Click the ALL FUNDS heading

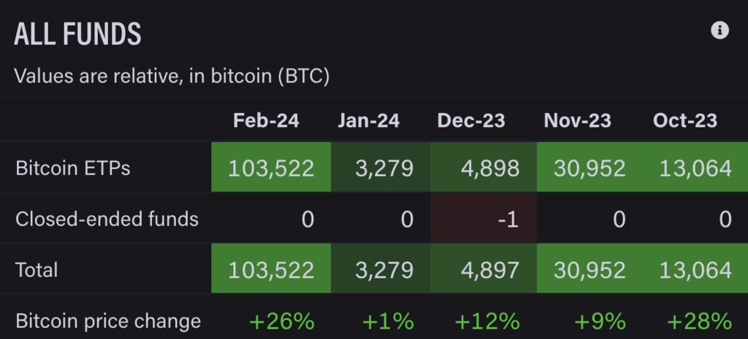(77, 34)
